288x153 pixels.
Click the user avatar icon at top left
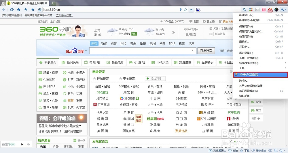(x=3, y=3)
